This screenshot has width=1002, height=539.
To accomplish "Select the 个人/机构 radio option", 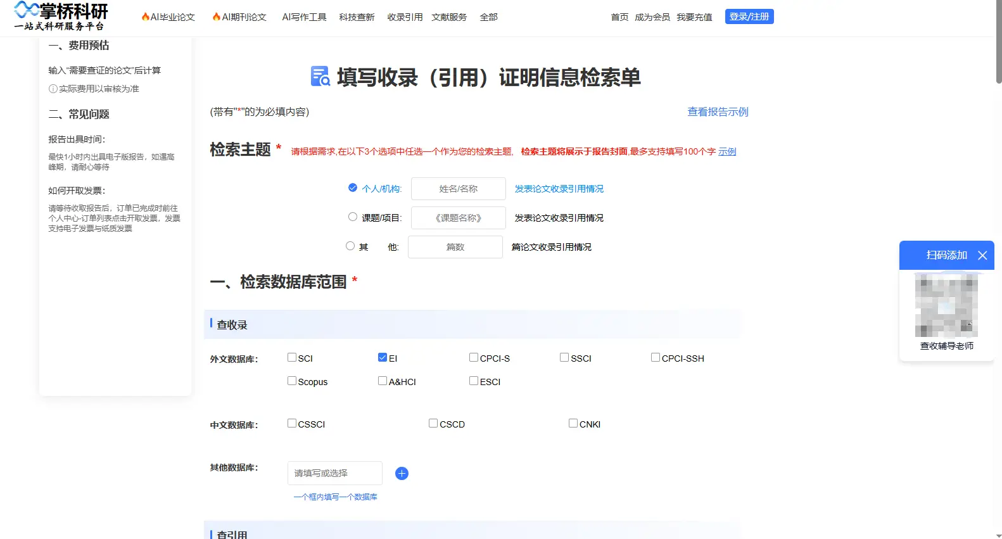I will [x=353, y=187].
